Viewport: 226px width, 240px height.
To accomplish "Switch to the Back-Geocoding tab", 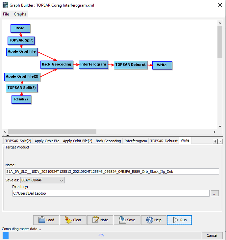I will (x=108, y=141).
